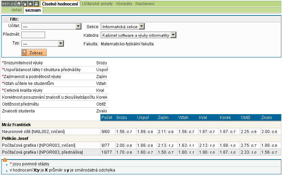Screen dimensions: 282x175
Task: Open the Učitel dropdown
Action: (51, 26)
